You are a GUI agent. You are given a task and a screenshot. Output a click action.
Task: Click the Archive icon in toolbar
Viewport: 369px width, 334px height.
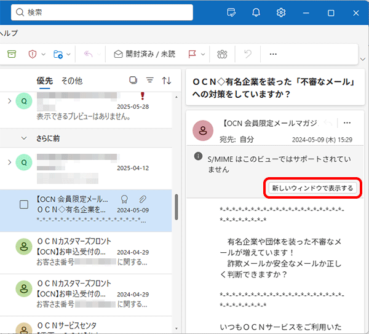(x=11, y=54)
